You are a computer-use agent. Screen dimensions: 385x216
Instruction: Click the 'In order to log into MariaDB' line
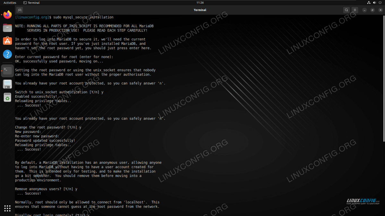(80, 39)
